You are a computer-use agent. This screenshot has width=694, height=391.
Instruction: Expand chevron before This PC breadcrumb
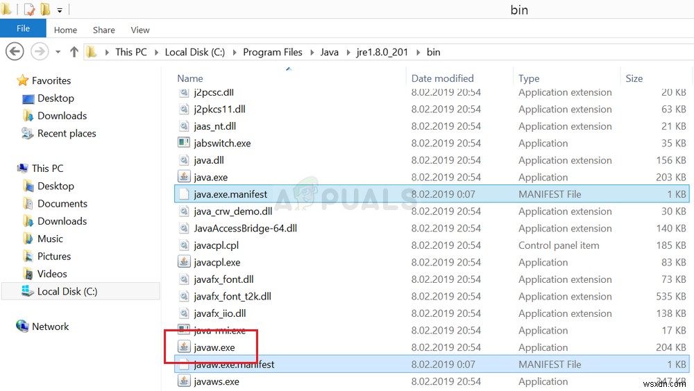[x=107, y=53]
